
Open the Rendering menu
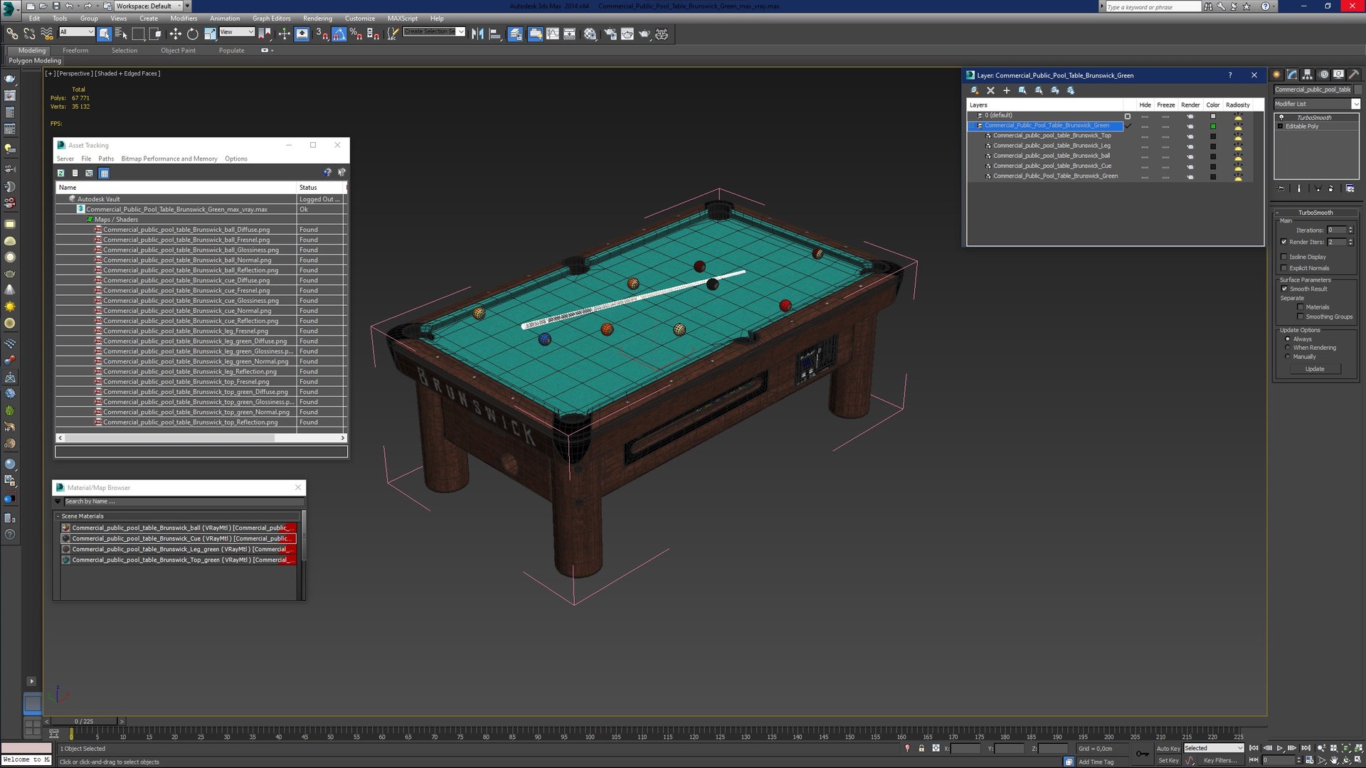point(317,18)
